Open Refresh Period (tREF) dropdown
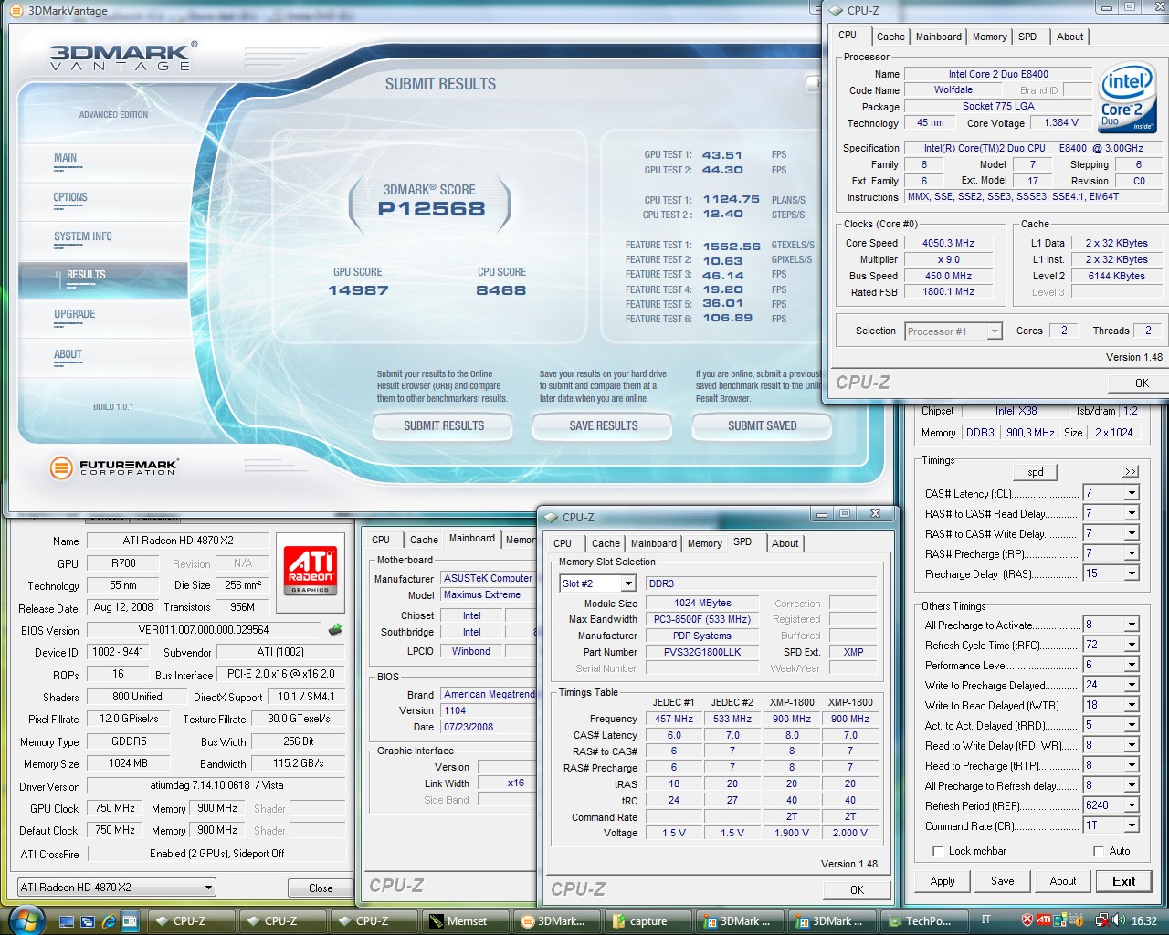The height and width of the screenshot is (935, 1169). [x=1132, y=805]
